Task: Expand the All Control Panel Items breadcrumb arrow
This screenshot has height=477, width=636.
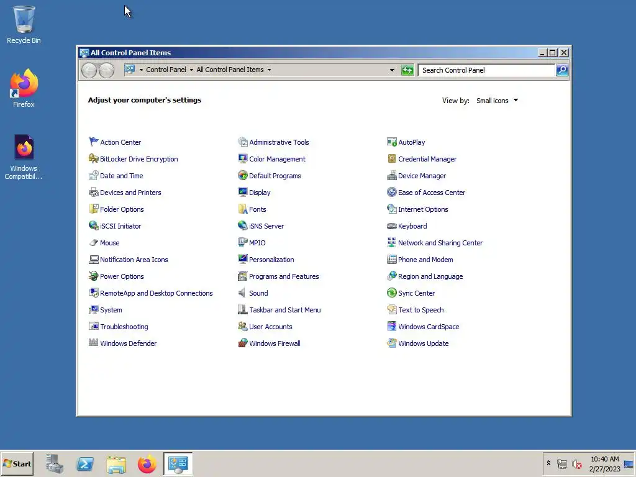Action: pos(269,70)
